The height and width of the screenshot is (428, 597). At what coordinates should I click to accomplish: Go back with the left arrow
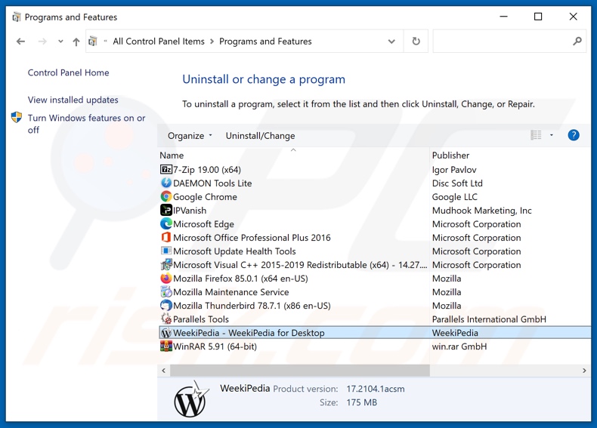(21, 41)
